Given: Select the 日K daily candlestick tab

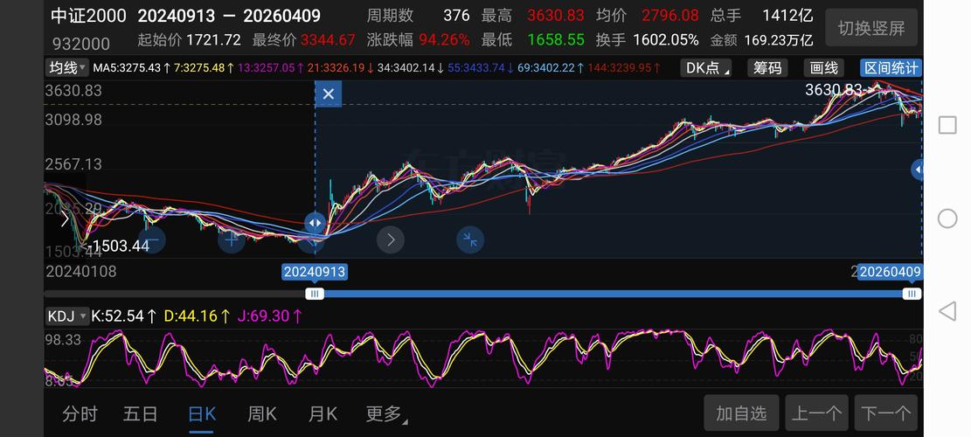Looking at the screenshot, I should click(202, 413).
